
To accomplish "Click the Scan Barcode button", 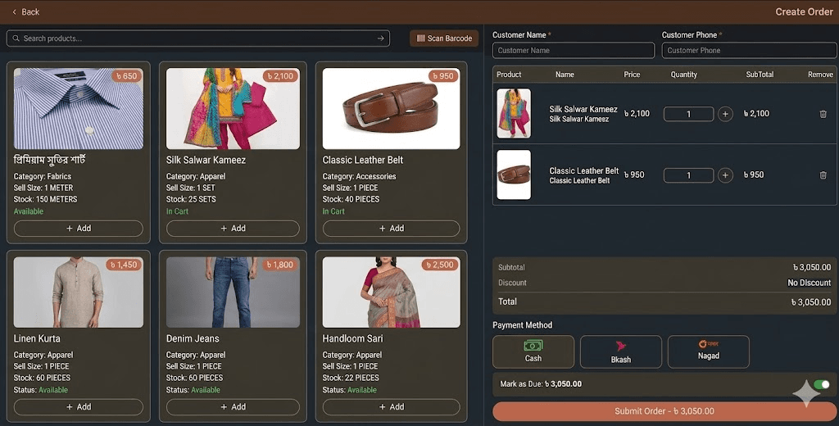I will [x=444, y=39].
